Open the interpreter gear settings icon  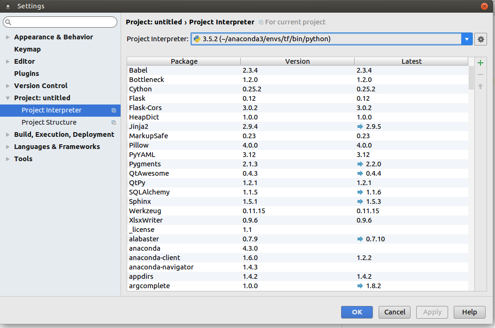tap(480, 39)
